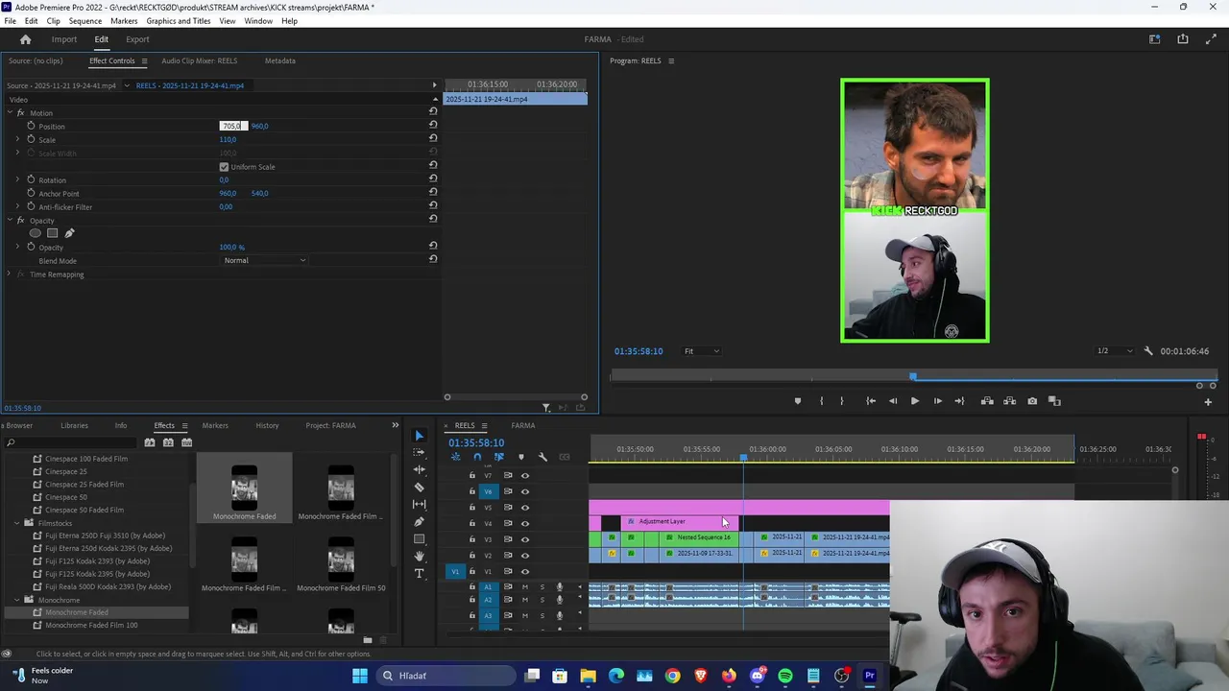Select the Type tool

[419, 574]
